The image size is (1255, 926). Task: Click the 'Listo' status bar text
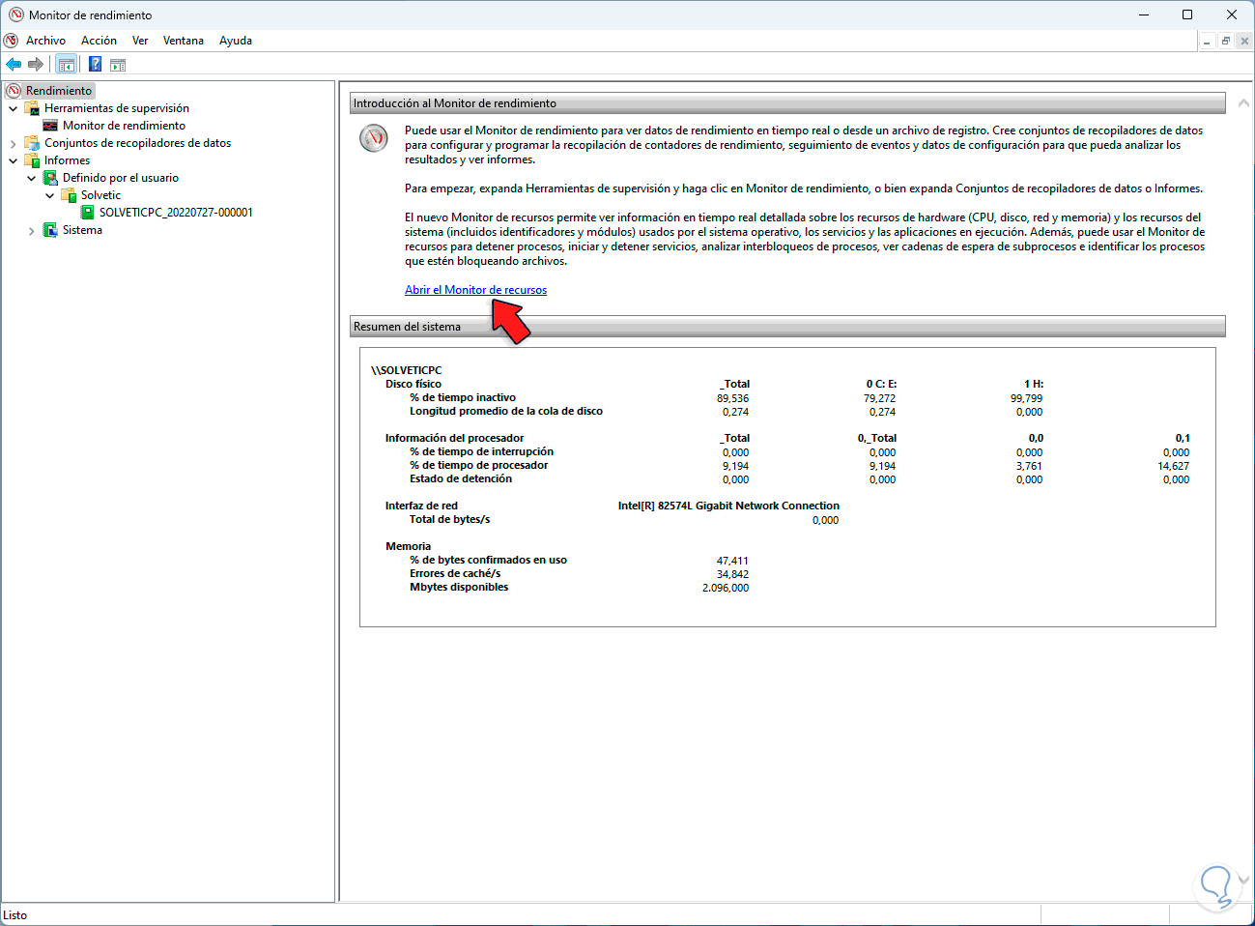(x=15, y=915)
